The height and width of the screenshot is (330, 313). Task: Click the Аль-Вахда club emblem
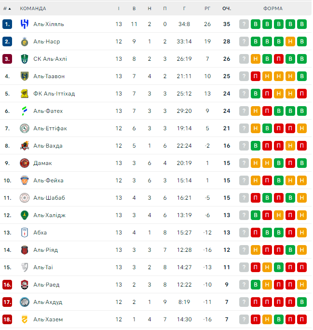[25, 146]
